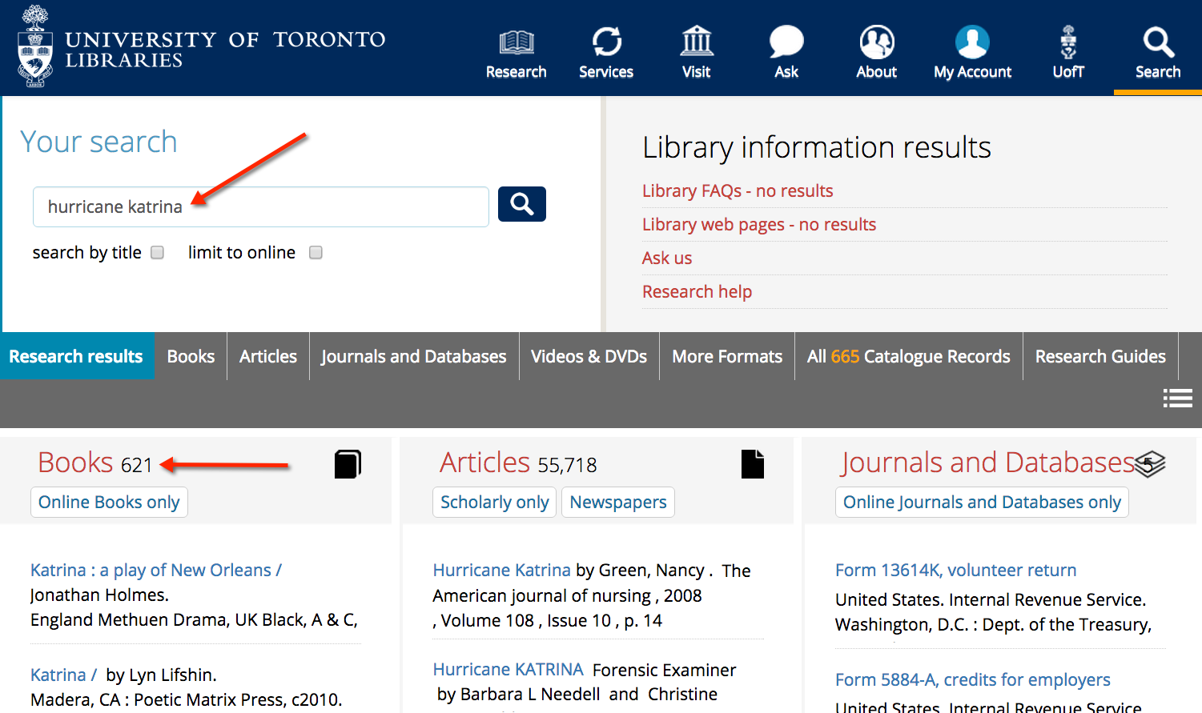Click the Your search heading

(98, 142)
